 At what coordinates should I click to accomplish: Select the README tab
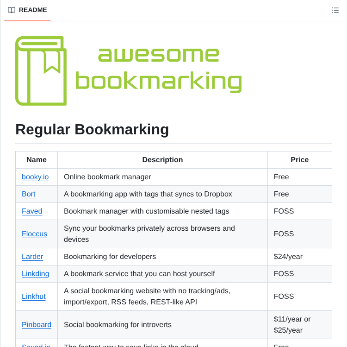pos(27,10)
